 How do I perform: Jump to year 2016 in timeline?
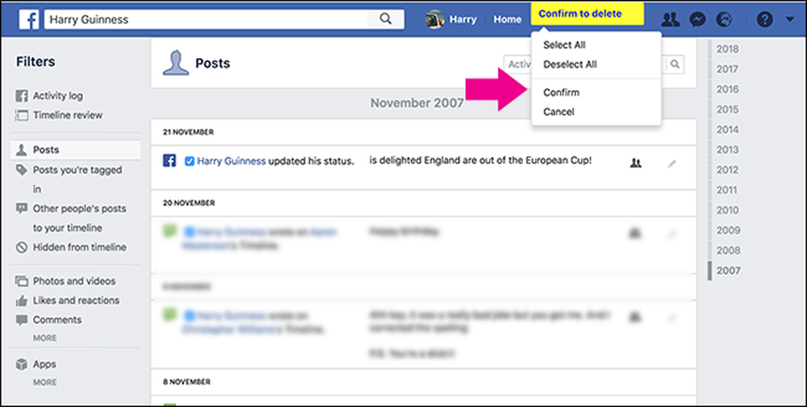pyautogui.click(x=727, y=89)
